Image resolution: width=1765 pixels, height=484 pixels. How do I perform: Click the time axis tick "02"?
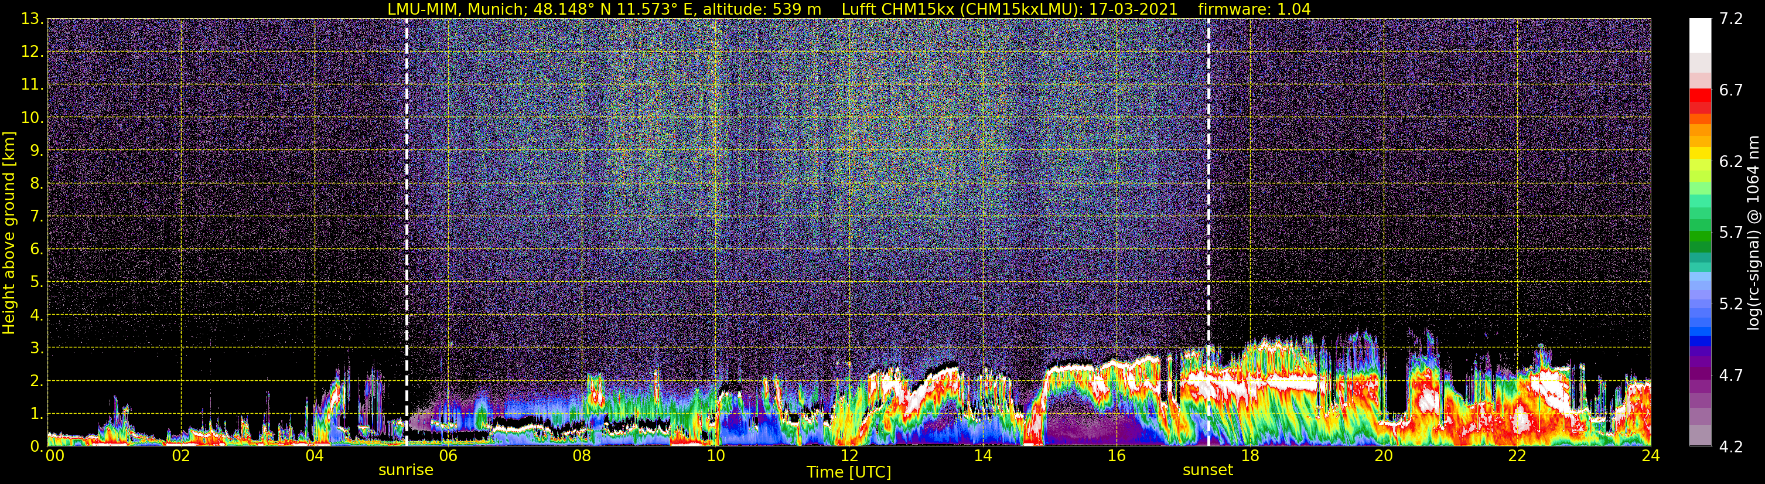point(181,456)
